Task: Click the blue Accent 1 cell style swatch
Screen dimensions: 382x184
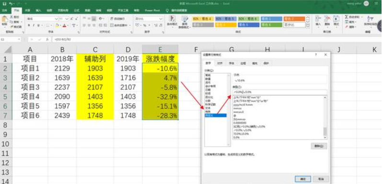Action: (271, 19)
